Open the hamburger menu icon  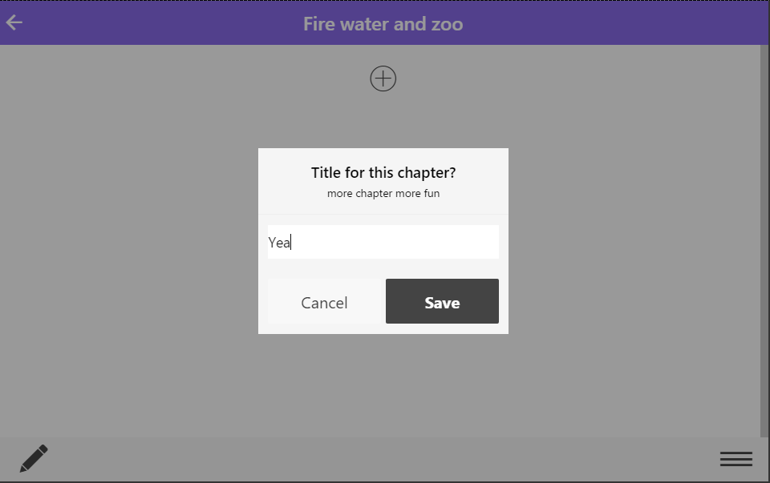(736, 459)
